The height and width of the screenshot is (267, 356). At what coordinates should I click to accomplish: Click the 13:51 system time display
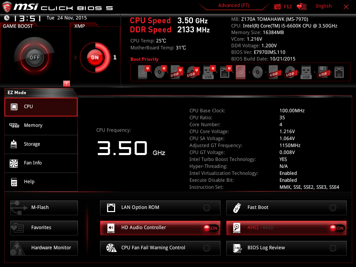click(x=27, y=18)
